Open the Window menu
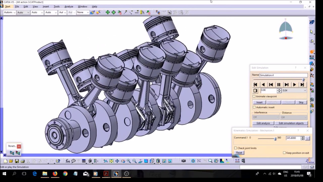323x182 pixels. pyautogui.click(x=82, y=7)
